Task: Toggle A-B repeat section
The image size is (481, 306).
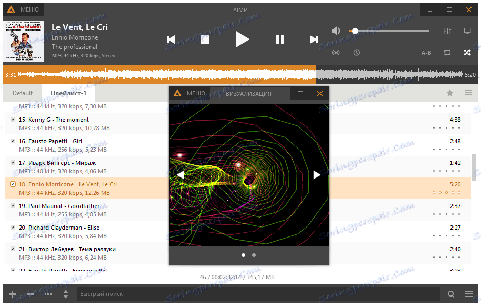Action: point(426,53)
